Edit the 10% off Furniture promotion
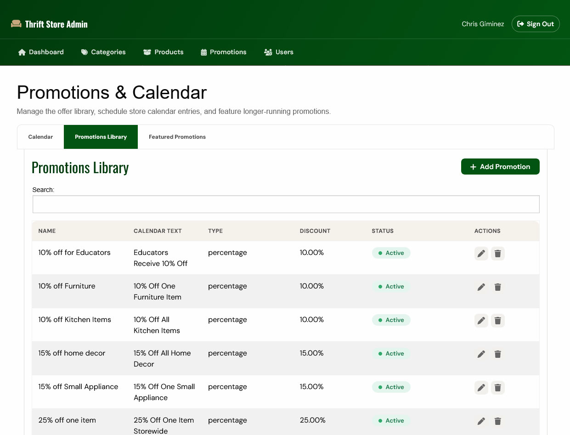This screenshot has width=570, height=435. (x=481, y=287)
